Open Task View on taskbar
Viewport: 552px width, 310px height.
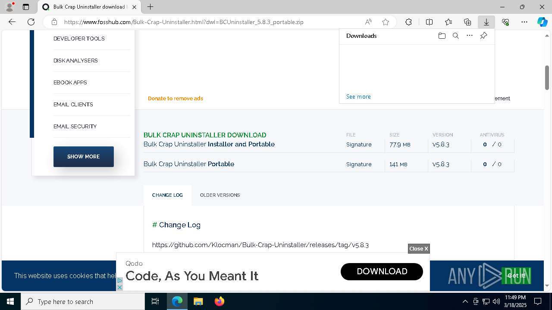[x=155, y=301]
